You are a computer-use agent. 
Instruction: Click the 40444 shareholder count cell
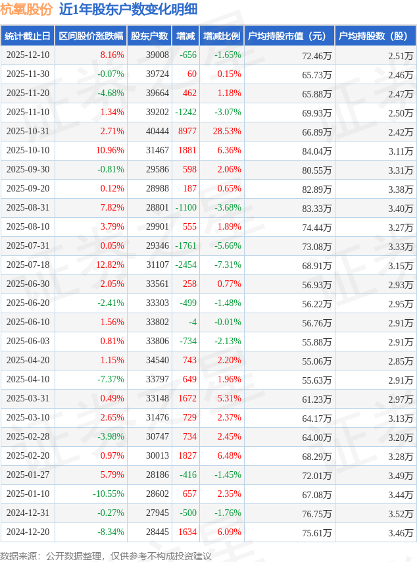tap(157, 132)
